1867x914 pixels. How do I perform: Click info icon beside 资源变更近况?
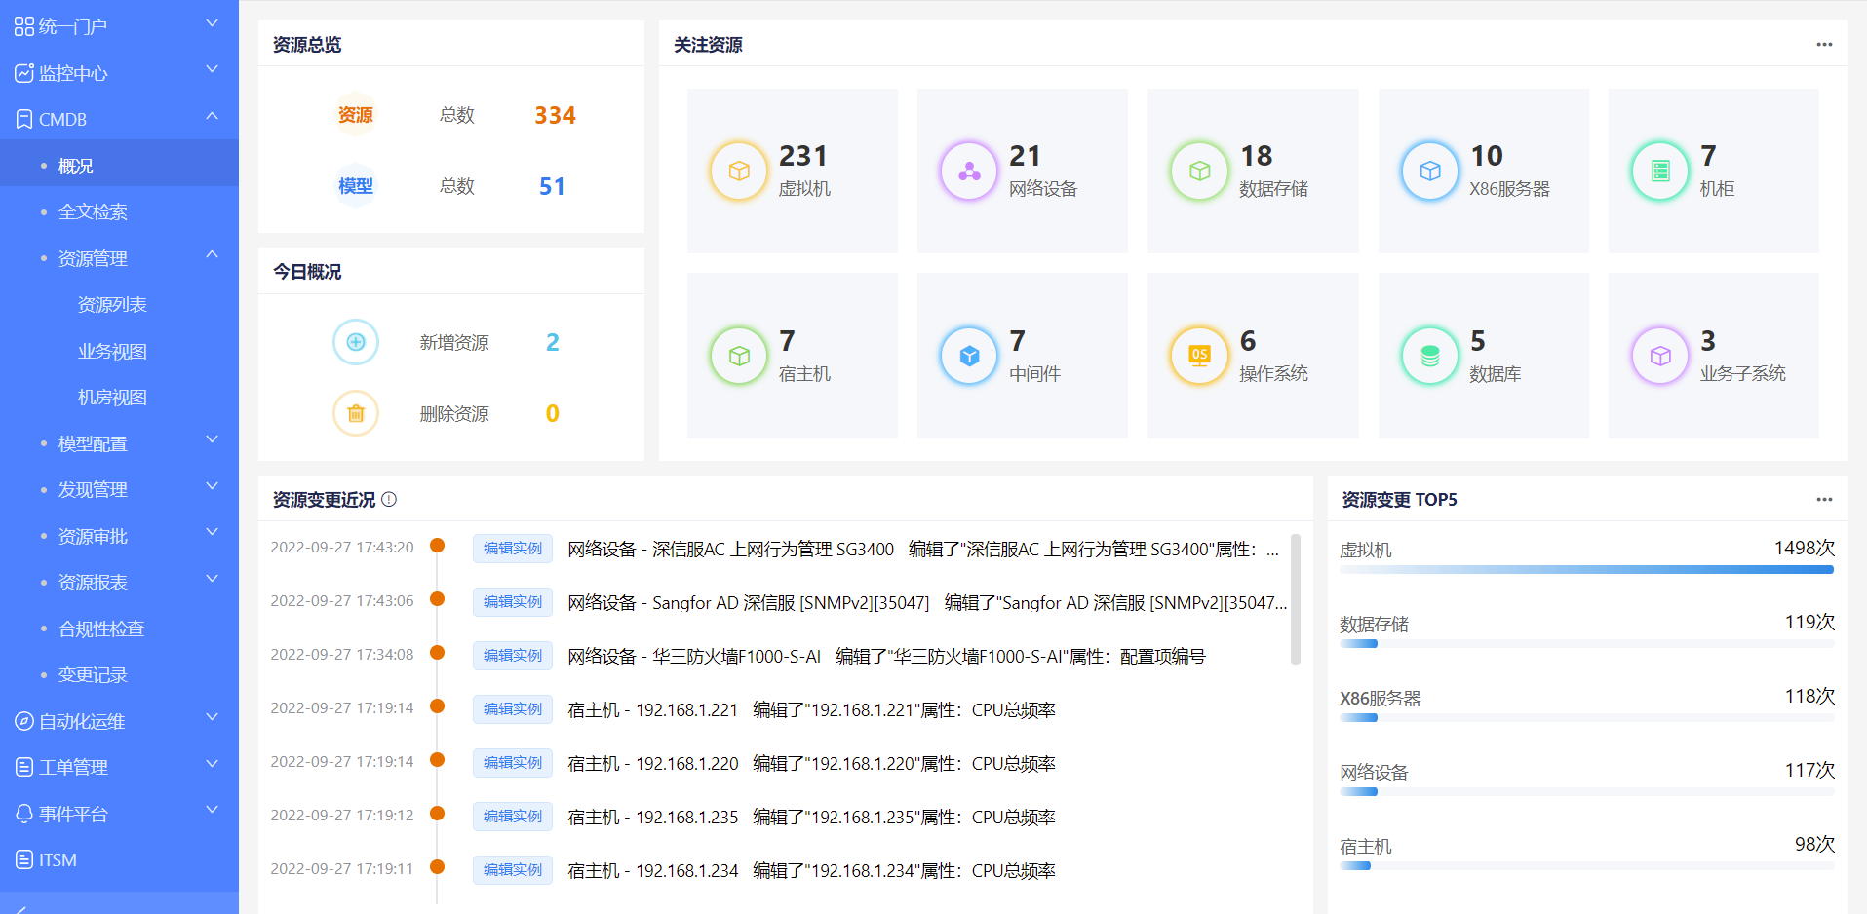(x=389, y=499)
